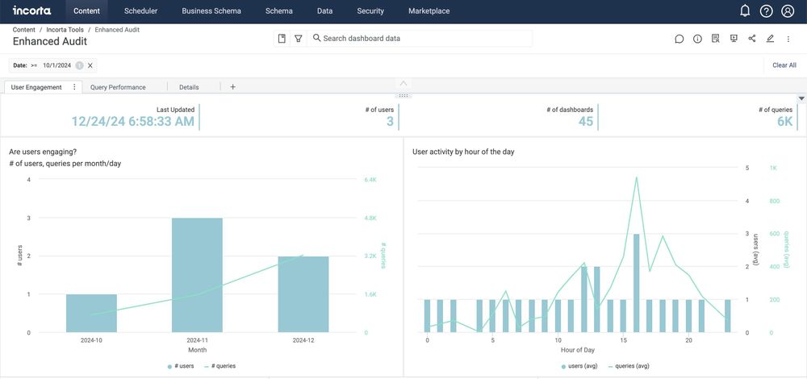Enter presentation mode icon

click(x=734, y=39)
